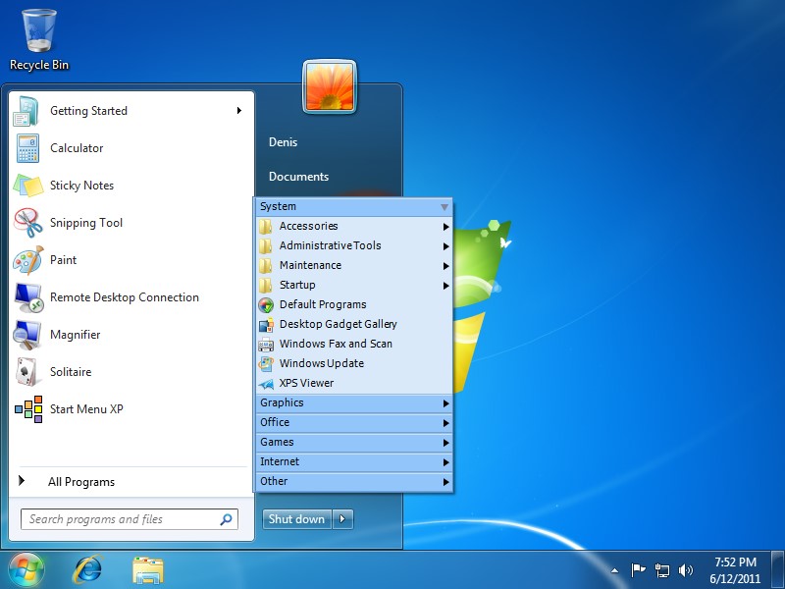785x589 pixels.
Task: Expand the Maintenance submenu arrow
Action: (445, 265)
